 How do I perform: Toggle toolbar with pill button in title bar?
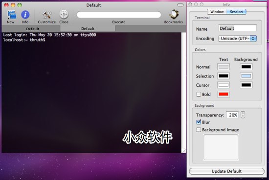click(x=180, y=5)
